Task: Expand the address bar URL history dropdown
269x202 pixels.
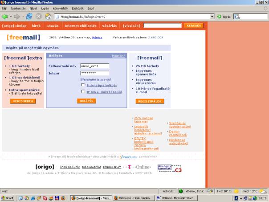Action: point(212,16)
